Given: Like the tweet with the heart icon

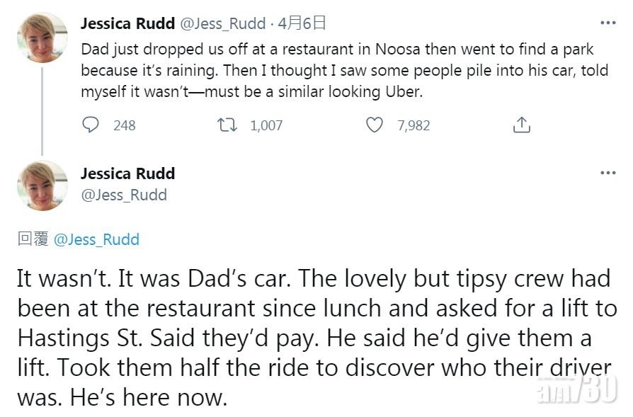Looking at the screenshot, I should 375,125.
